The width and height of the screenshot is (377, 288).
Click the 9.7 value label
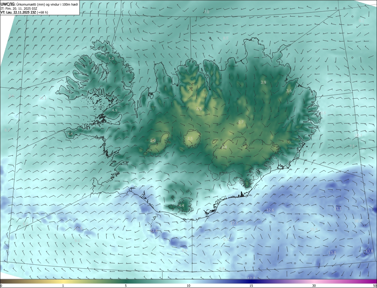(x=226, y=240)
